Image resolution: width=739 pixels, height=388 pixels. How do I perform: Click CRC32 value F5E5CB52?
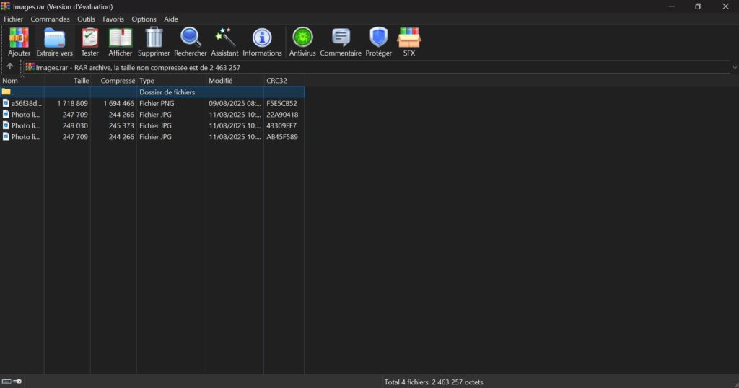tap(282, 103)
